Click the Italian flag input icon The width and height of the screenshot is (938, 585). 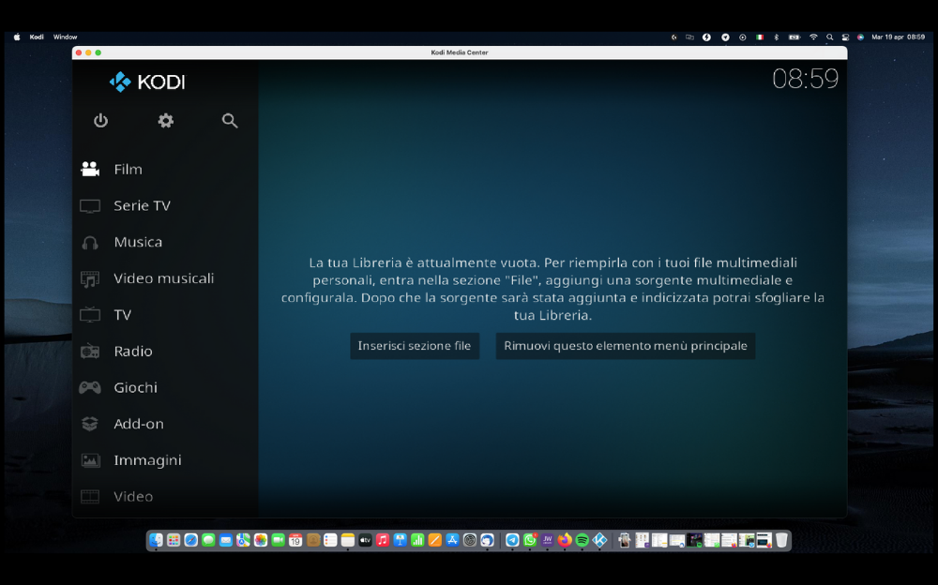[760, 37]
